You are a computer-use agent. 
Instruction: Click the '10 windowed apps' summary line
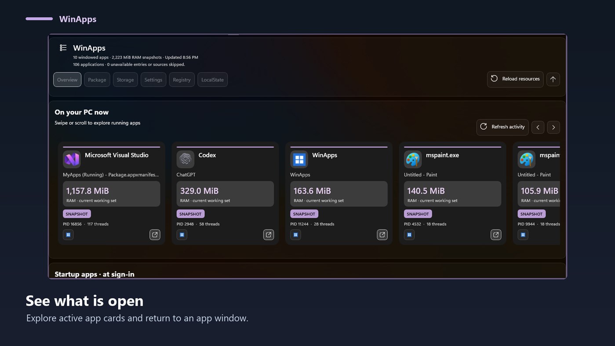click(x=135, y=57)
